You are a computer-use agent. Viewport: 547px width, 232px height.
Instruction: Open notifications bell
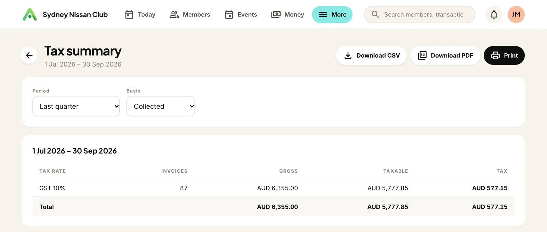(x=494, y=15)
